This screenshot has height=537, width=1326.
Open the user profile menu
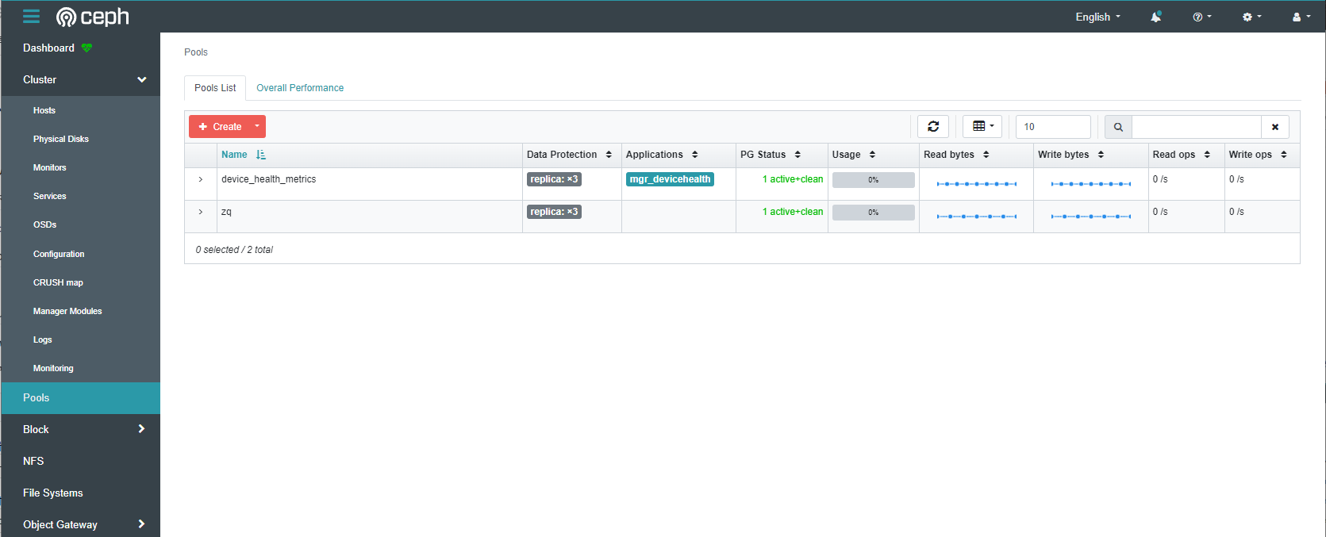[1301, 17]
